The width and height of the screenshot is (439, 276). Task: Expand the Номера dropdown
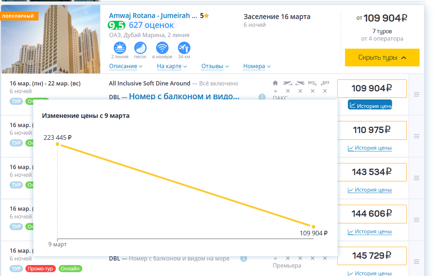click(257, 66)
